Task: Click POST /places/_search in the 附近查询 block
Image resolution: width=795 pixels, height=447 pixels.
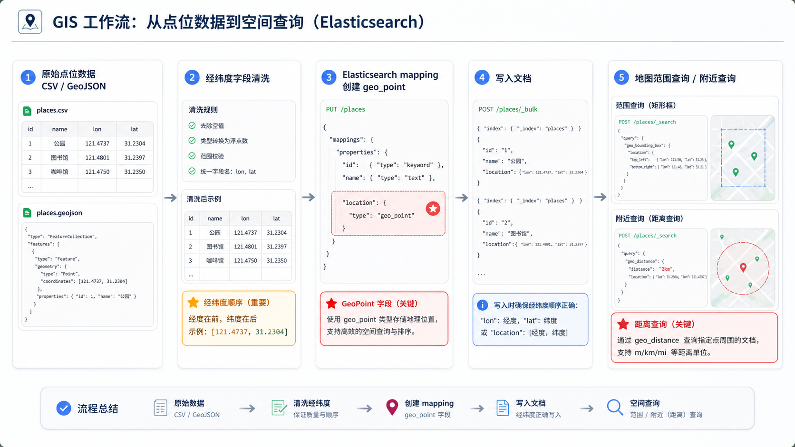Action: pyautogui.click(x=647, y=236)
